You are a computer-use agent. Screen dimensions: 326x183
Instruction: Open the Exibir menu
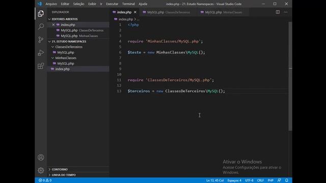[92, 4]
